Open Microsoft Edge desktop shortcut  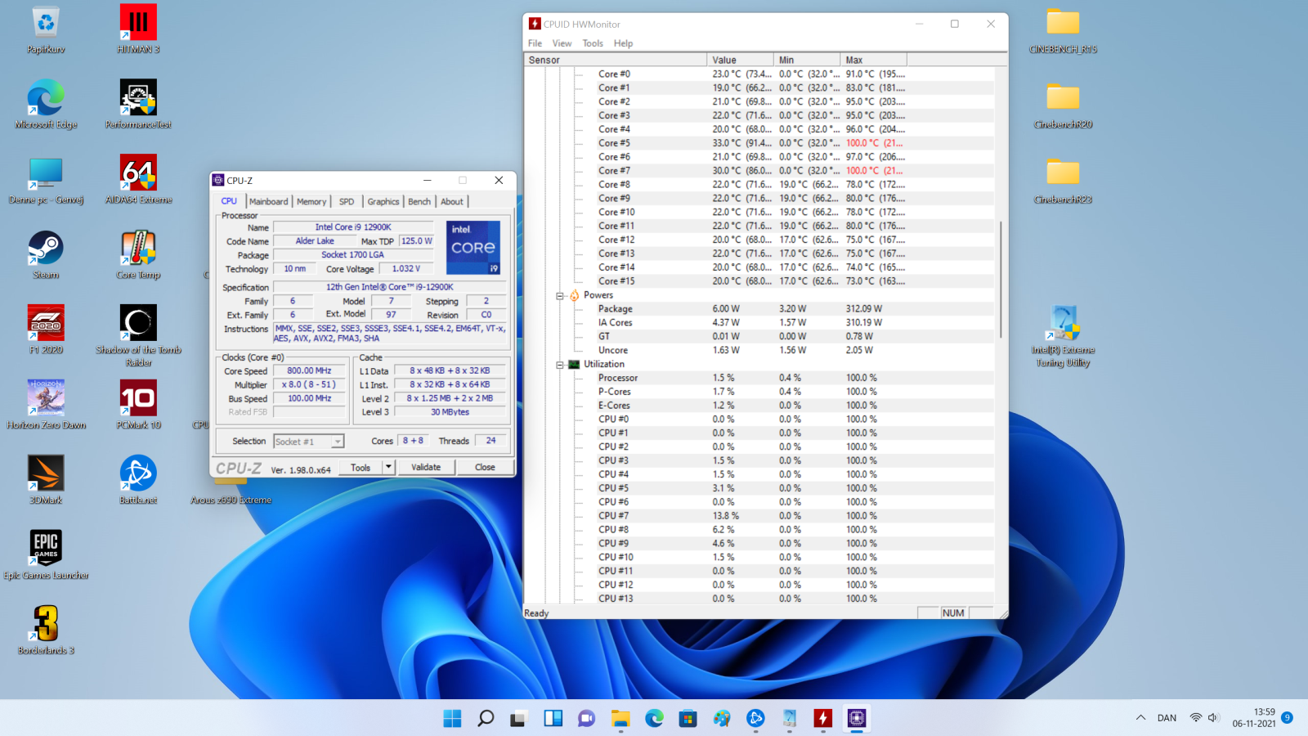pyautogui.click(x=46, y=104)
